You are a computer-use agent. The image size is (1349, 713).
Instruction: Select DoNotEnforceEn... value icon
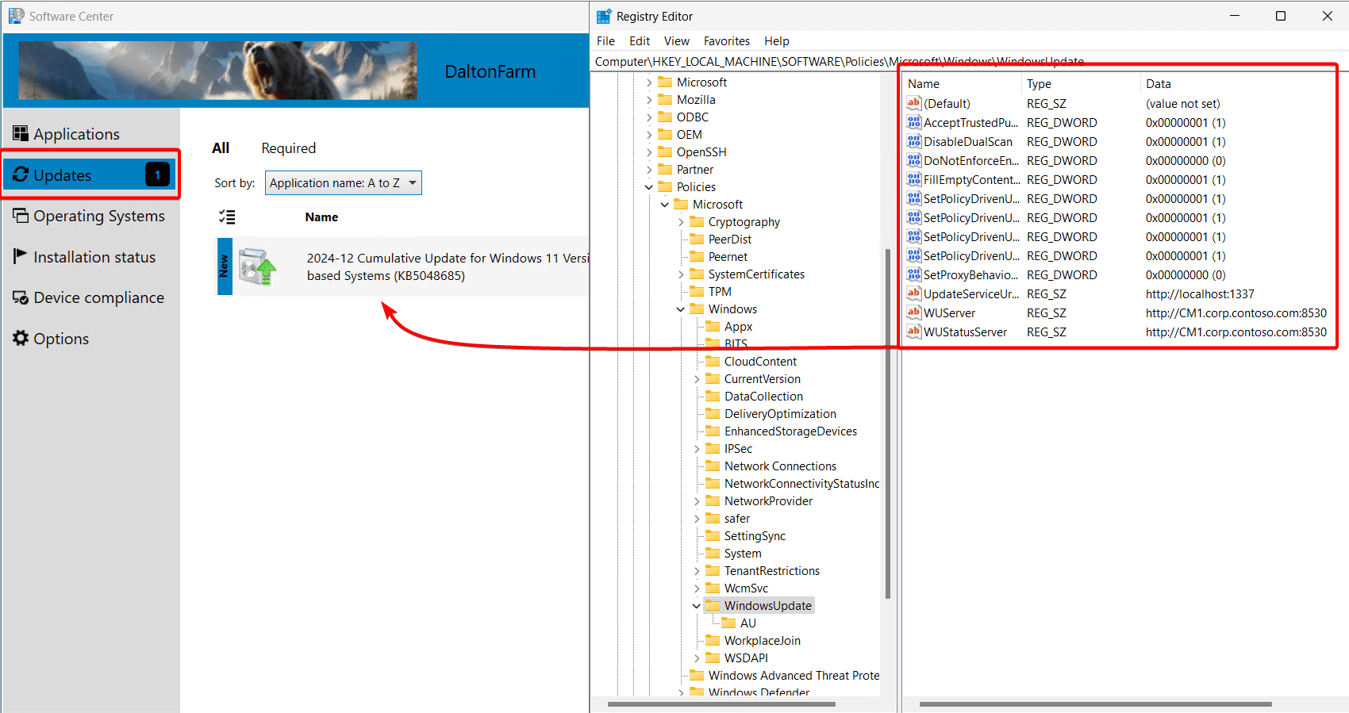point(914,160)
